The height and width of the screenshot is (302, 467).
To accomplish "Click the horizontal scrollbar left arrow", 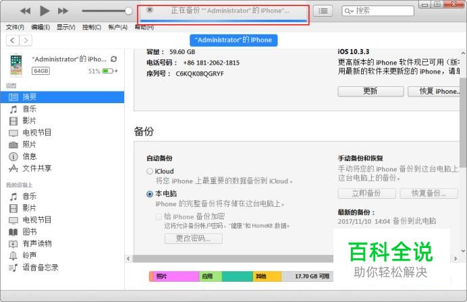I will point(128,259).
